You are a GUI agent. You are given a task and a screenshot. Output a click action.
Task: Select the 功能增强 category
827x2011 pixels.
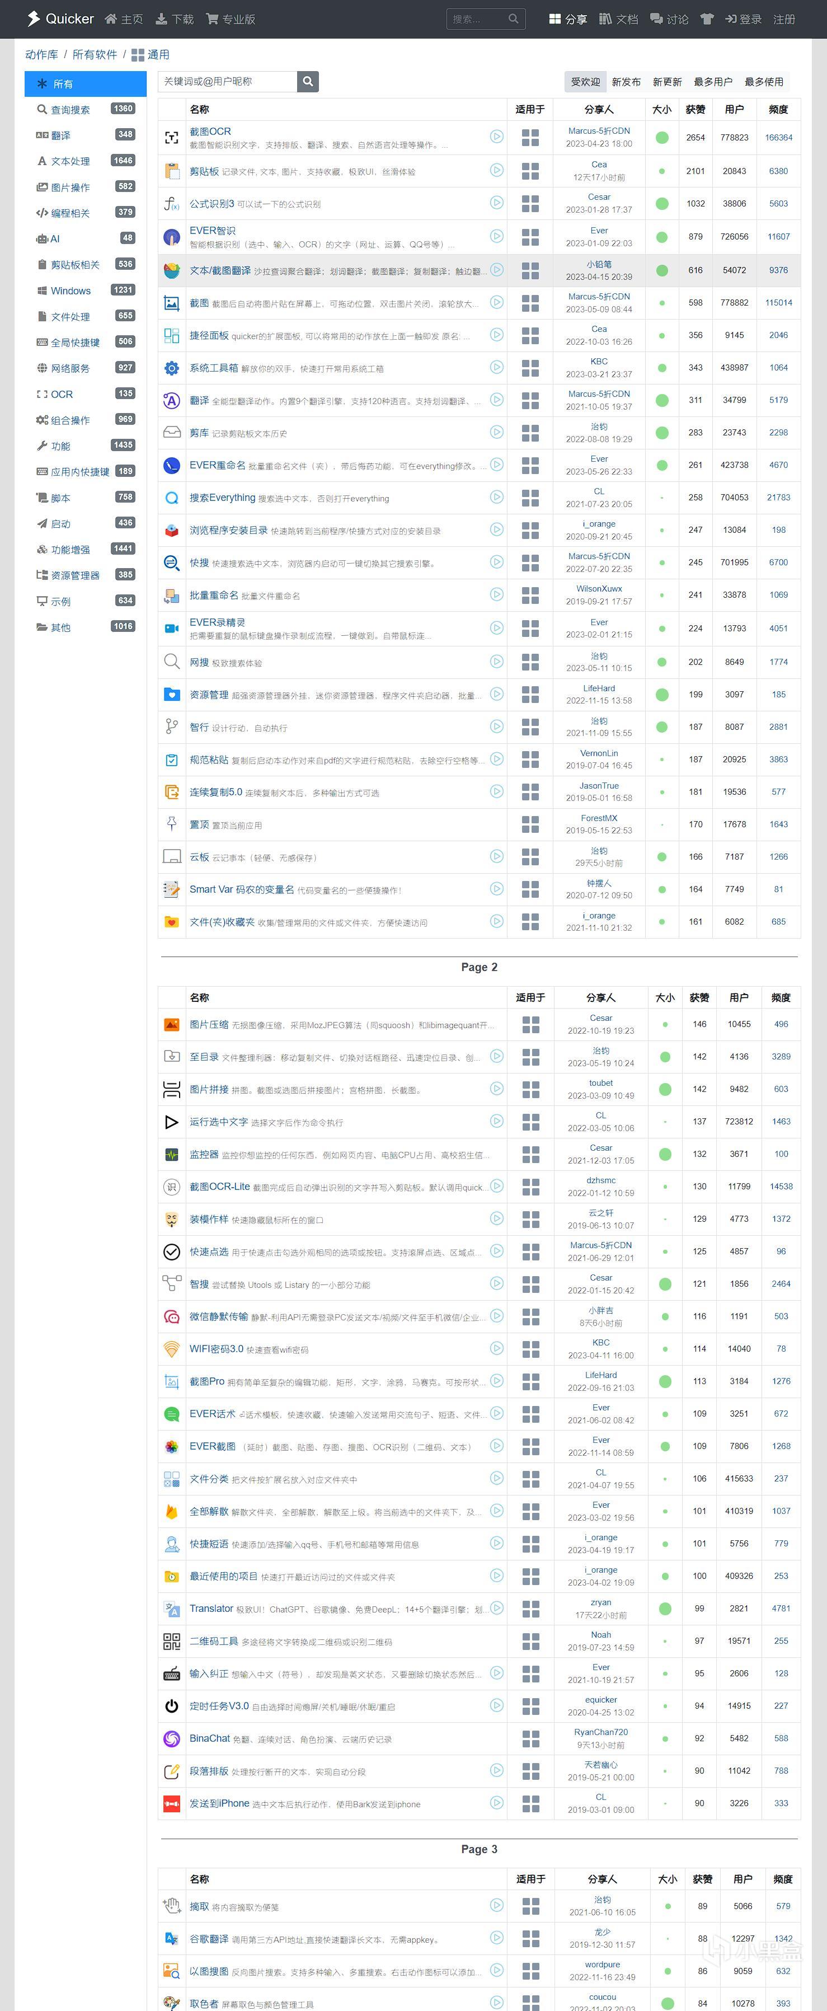coord(86,549)
